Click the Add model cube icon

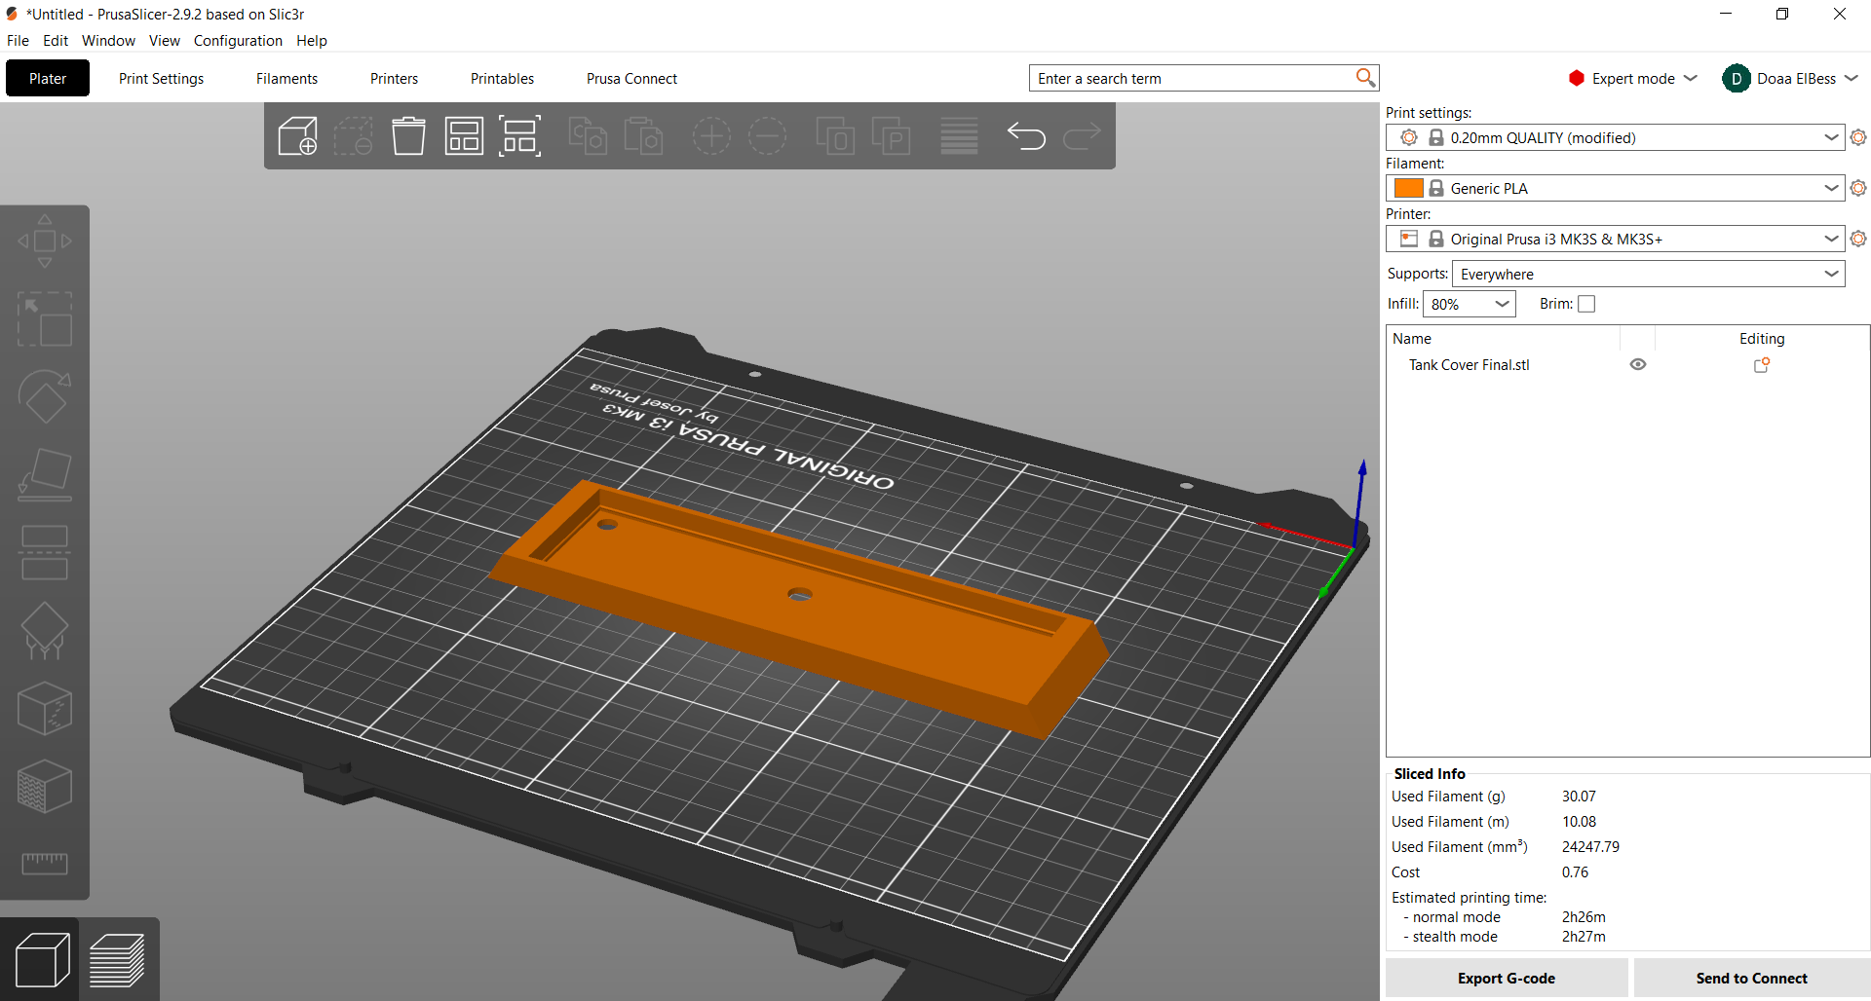pyautogui.click(x=297, y=136)
